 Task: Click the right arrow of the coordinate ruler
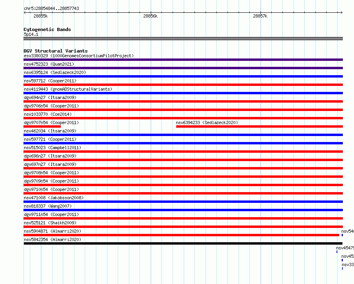coord(342,13)
